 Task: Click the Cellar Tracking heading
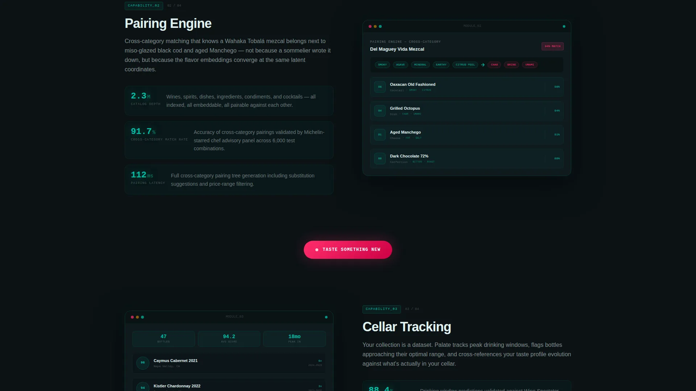click(x=407, y=327)
